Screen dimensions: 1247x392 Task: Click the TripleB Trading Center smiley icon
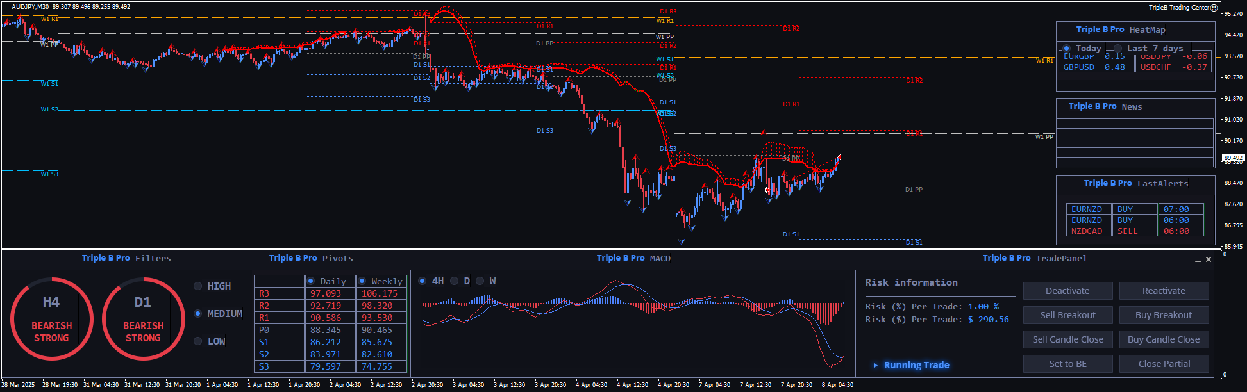1214,8
